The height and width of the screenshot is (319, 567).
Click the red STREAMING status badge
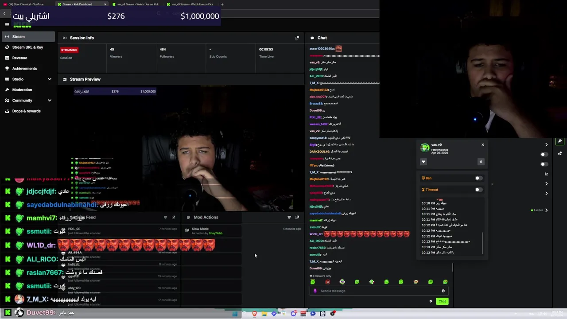tap(69, 50)
